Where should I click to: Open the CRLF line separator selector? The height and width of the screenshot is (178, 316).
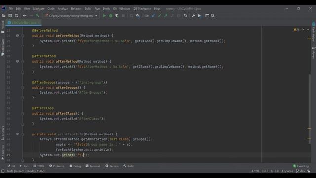click(x=265, y=171)
